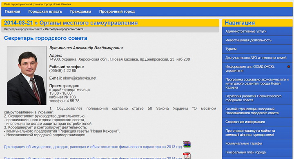The width and height of the screenshot is (294, 159).
Task: Open Программа социально-экономического и культурного развития
Action: coord(257,83)
